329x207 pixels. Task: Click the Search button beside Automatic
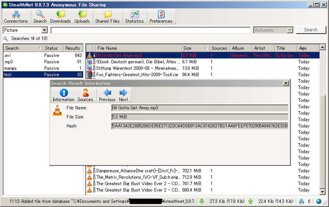311,30
